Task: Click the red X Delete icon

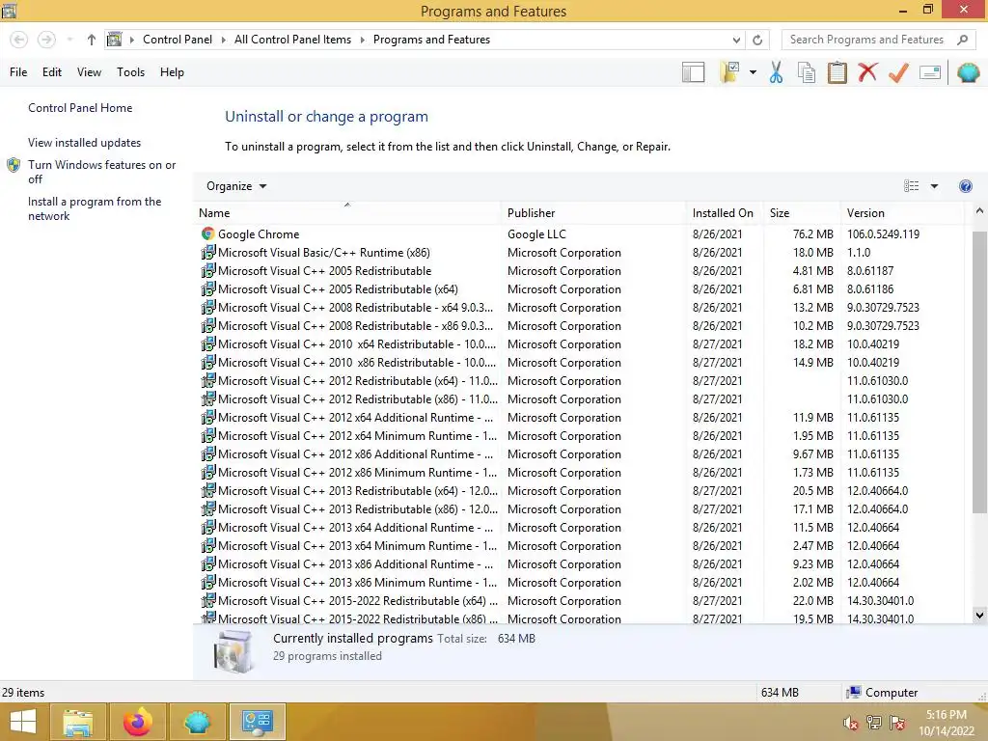Action: pos(867,72)
